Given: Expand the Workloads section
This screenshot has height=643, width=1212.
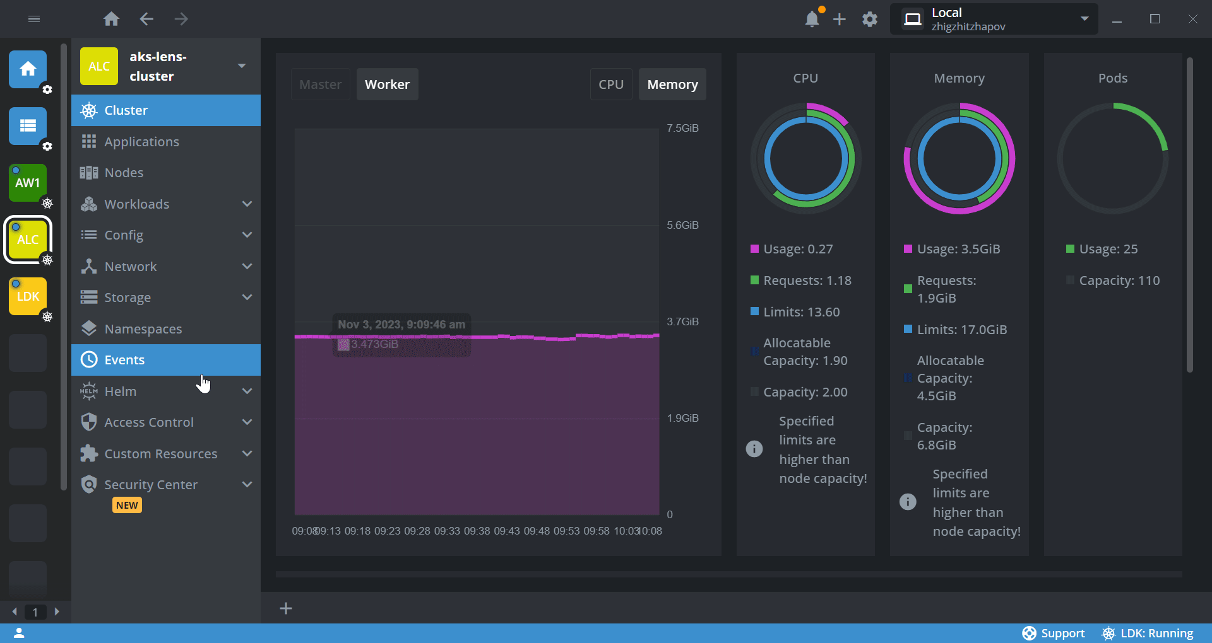Looking at the screenshot, I should pos(136,204).
